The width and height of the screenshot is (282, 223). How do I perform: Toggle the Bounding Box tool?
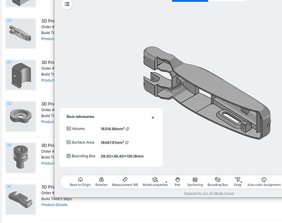[218, 182]
